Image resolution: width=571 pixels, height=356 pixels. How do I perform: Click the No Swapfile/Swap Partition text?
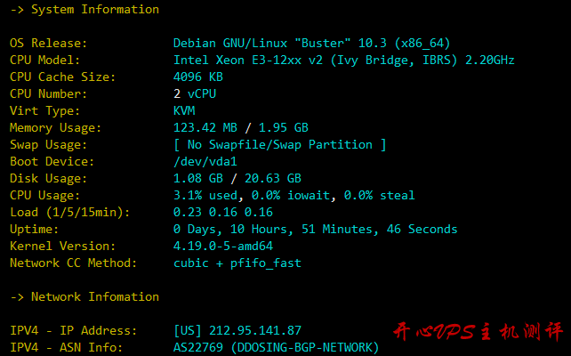click(279, 145)
